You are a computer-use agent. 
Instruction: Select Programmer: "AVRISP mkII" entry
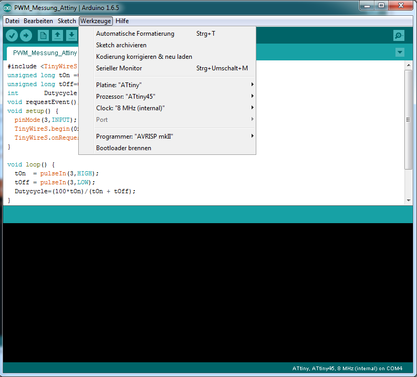click(x=168, y=137)
